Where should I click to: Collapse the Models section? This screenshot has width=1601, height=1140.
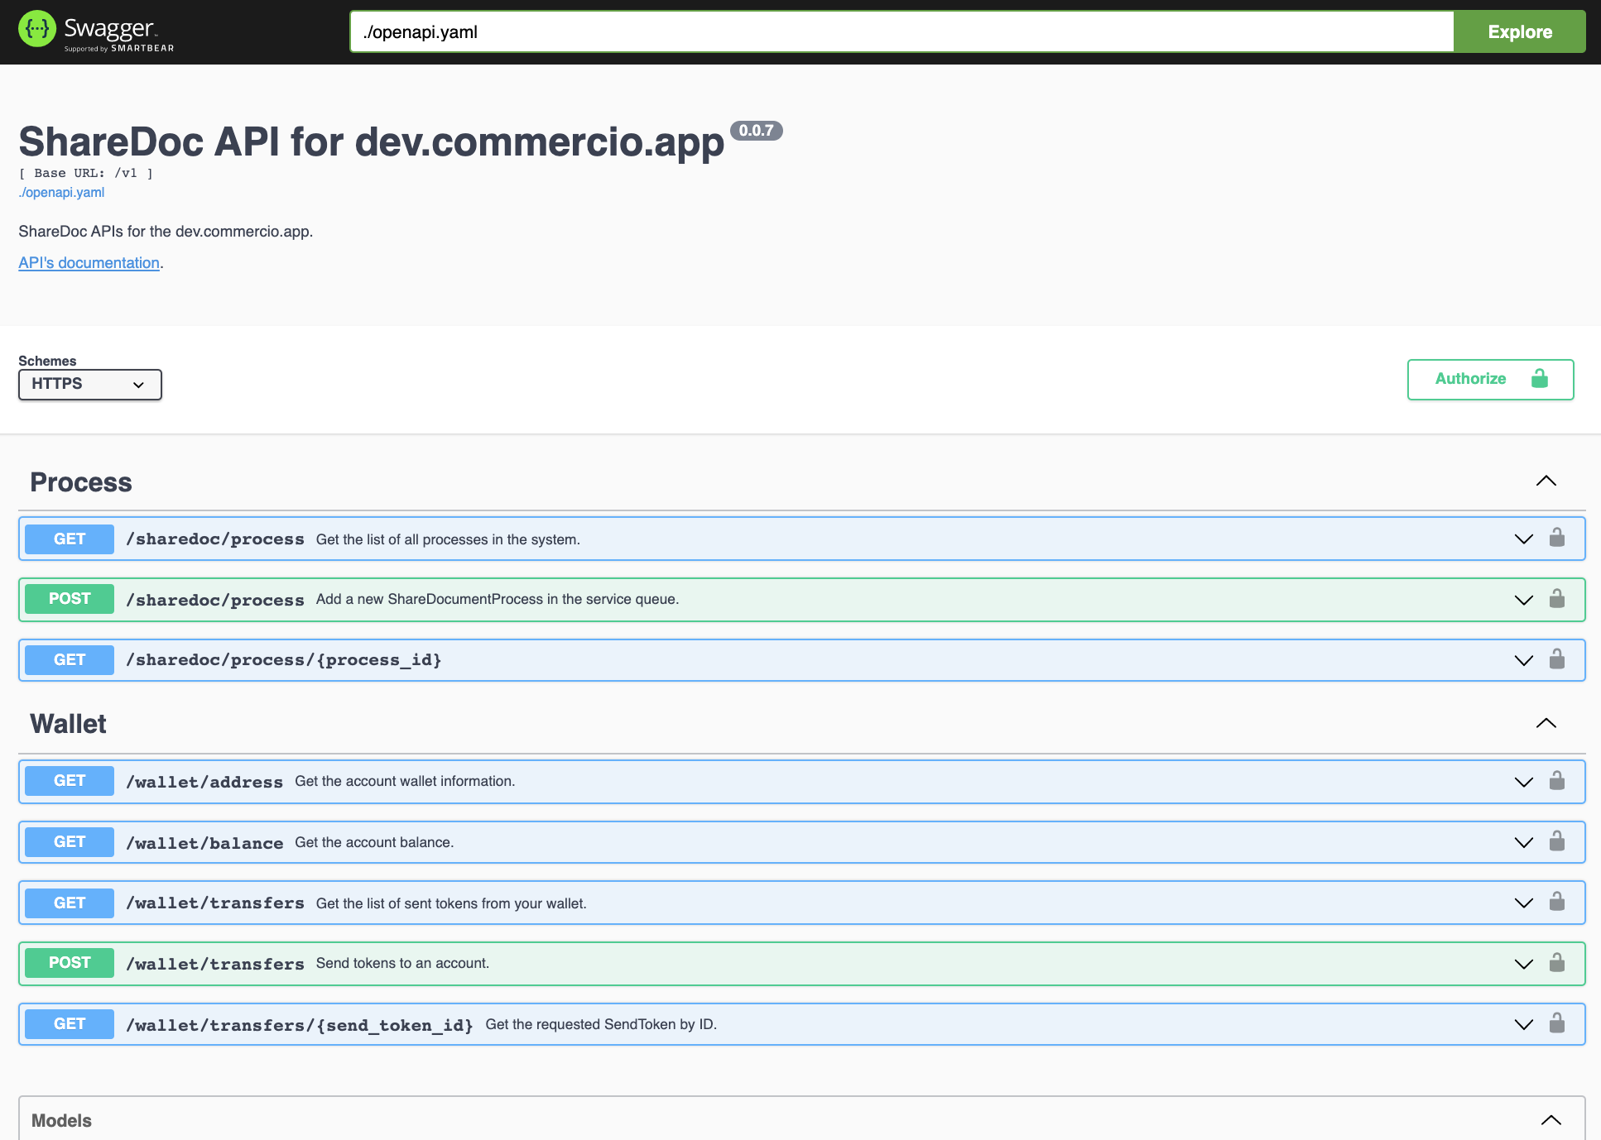pos(1551,1120)
